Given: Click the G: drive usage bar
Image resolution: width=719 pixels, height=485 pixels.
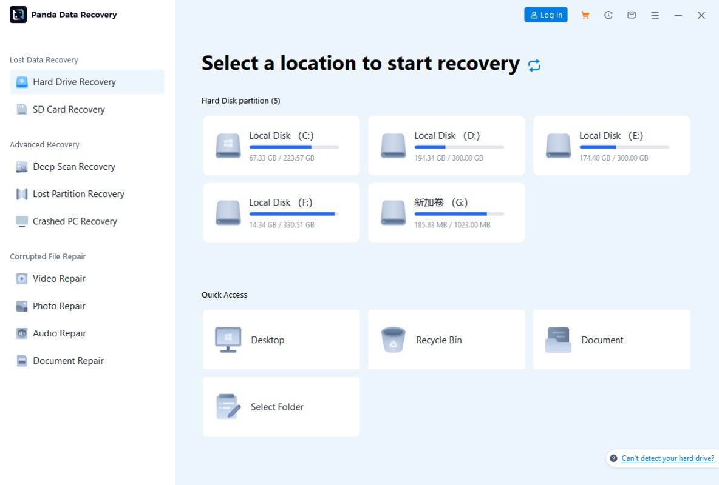Looking at the screenshot, I should point(459,214).
